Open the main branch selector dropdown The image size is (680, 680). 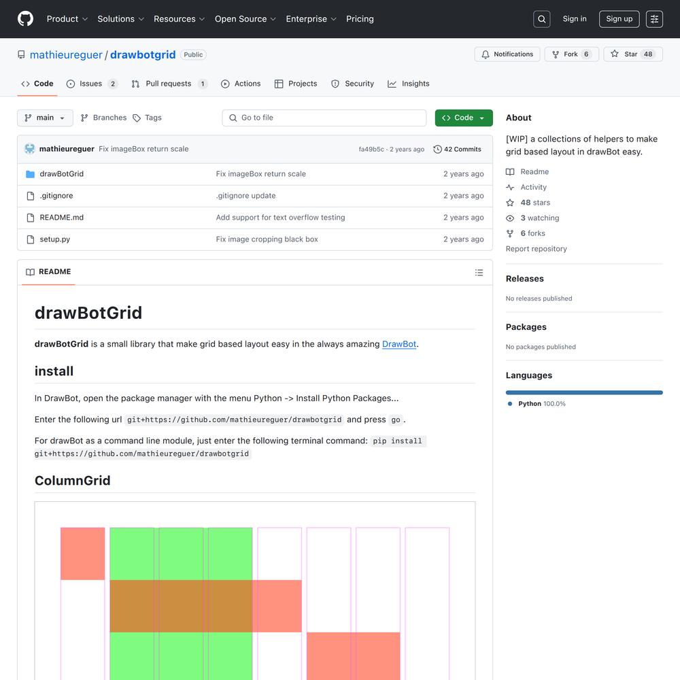pyautogui.click(x=45, y=118)
